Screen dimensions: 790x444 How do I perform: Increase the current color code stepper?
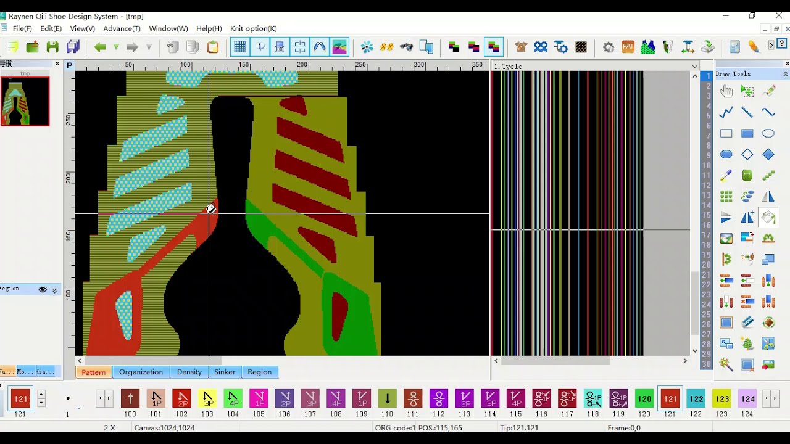pos(41,395)
